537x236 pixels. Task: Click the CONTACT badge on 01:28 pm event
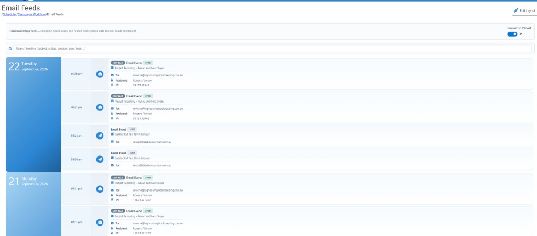(x=118, y=63)
